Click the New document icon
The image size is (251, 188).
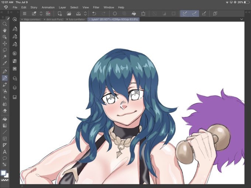pyautogui.click(x=60, y=14)
